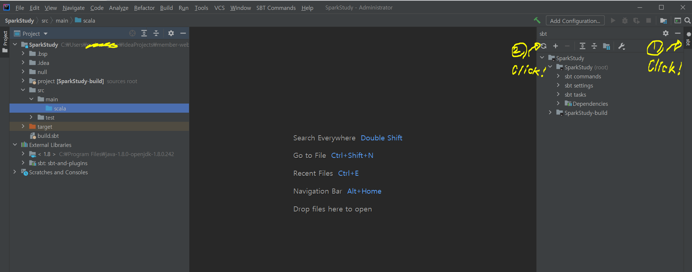This screenshot has width=692, height=272.
Task: Open sbt panel gear options
Action: point(666,33)
